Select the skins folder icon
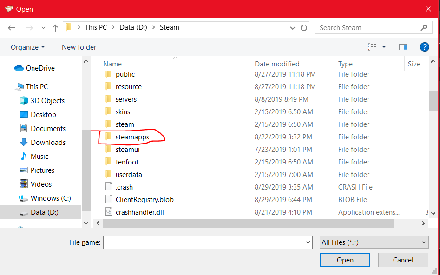The height and width of the screenshot is (275, 440). tap(108, 111)
